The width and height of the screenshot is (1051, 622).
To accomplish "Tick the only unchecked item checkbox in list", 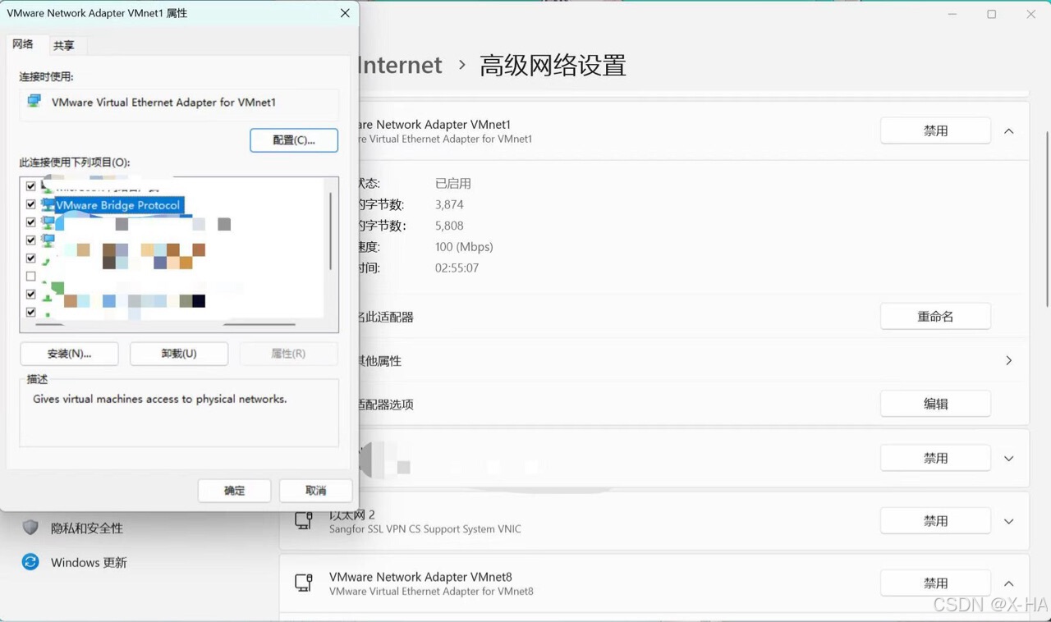I will tap(31, 277).
